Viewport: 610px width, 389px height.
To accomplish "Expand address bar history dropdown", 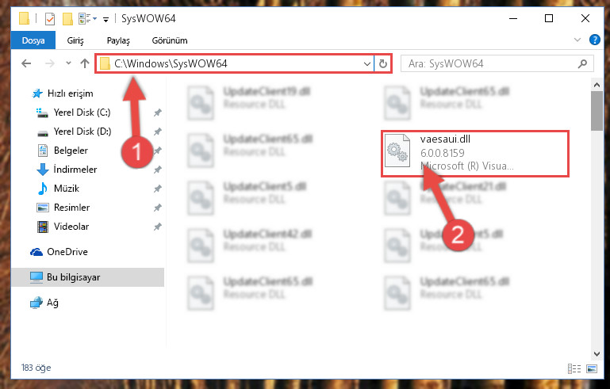I will click(x=366, y=63).
